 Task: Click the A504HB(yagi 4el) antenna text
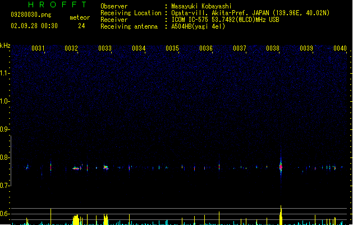[198, 26]
